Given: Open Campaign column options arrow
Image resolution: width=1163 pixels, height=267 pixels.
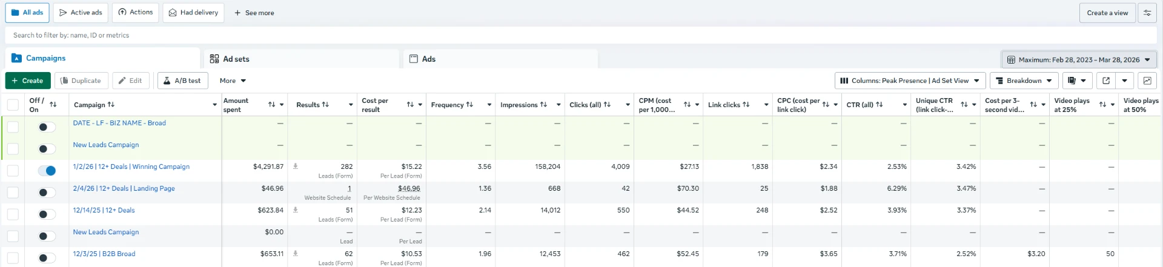Looking at the screenshot, I should (214, 105).
